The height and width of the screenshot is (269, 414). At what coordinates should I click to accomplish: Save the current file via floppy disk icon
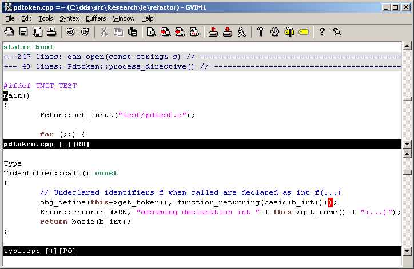coord(23,32)
